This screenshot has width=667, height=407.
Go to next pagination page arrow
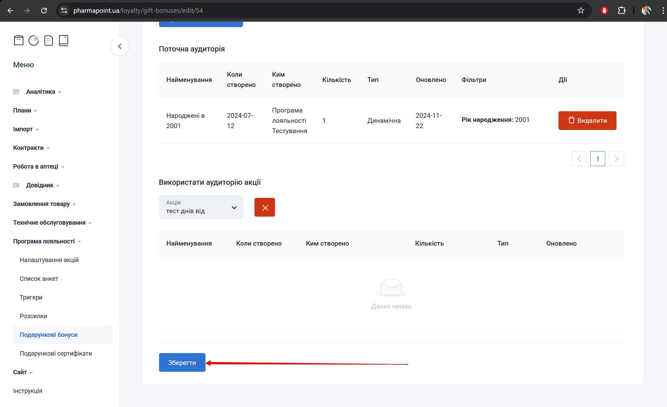616,159
